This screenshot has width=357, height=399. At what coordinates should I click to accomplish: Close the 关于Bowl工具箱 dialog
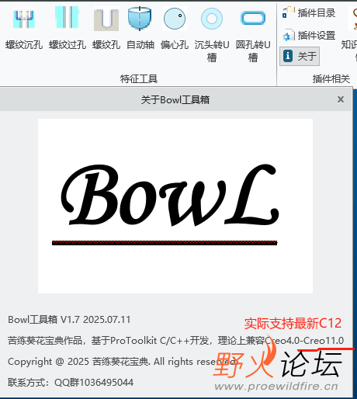pyautogui.click(x=341, y=99)
